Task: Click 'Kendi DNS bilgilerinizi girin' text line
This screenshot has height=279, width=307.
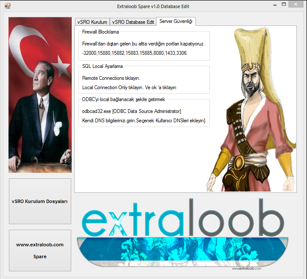Action: (x=144, y=121)
